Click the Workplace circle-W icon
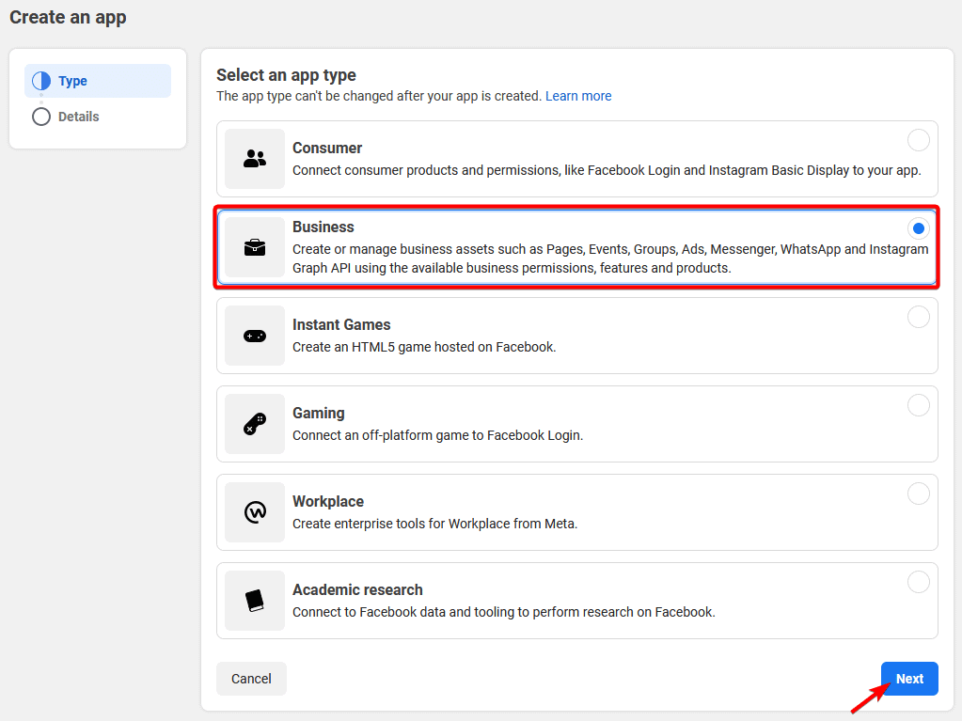The width and height of the screenshot is (962, 721). tap(254, 513)
